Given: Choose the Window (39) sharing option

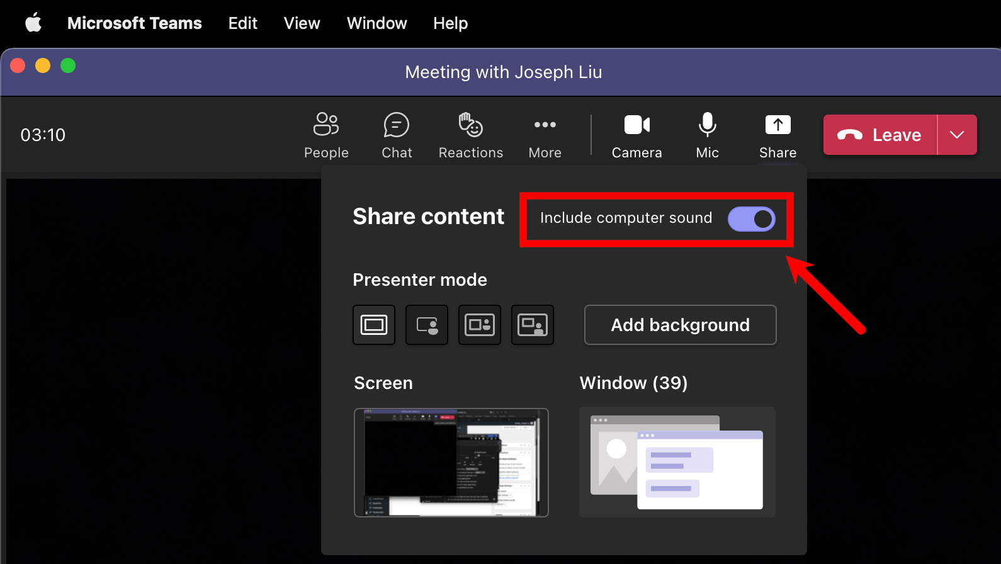Looking at the screenshot, I should click(x=677, y=462).
